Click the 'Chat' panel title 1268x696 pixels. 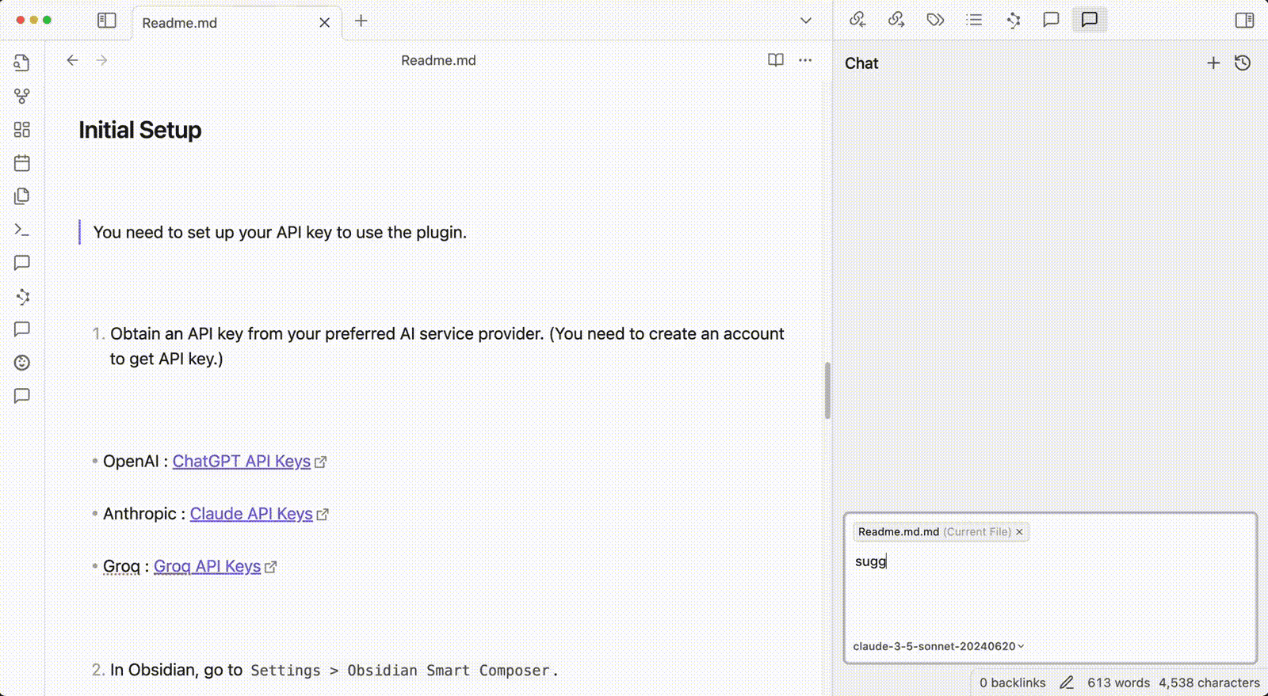[861, 63]
